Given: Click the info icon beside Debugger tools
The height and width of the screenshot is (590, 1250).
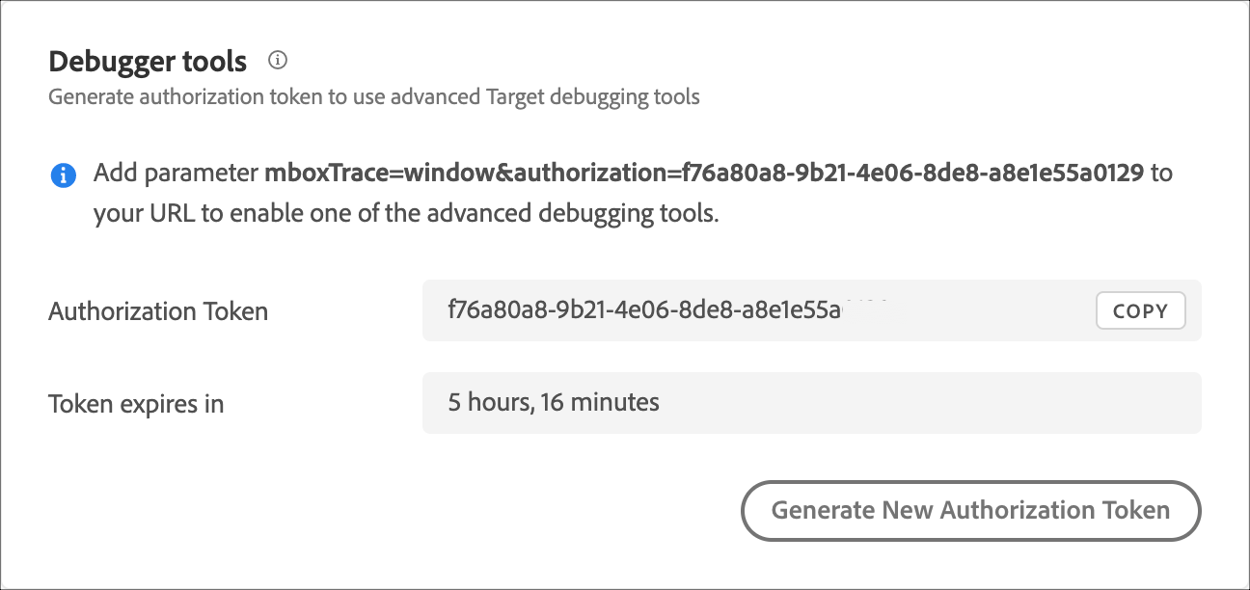Looking at the screenshot, I should pyautogui.click(x=278, y=61).
